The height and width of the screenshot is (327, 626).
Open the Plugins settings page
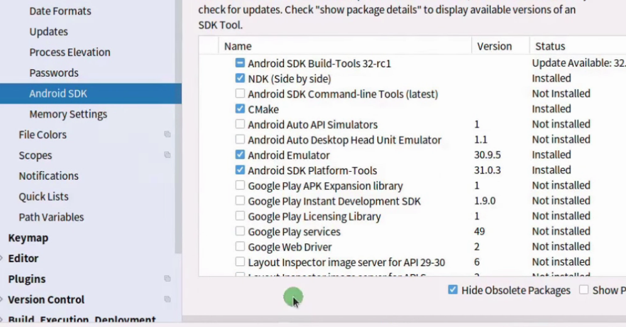[27, 279]
